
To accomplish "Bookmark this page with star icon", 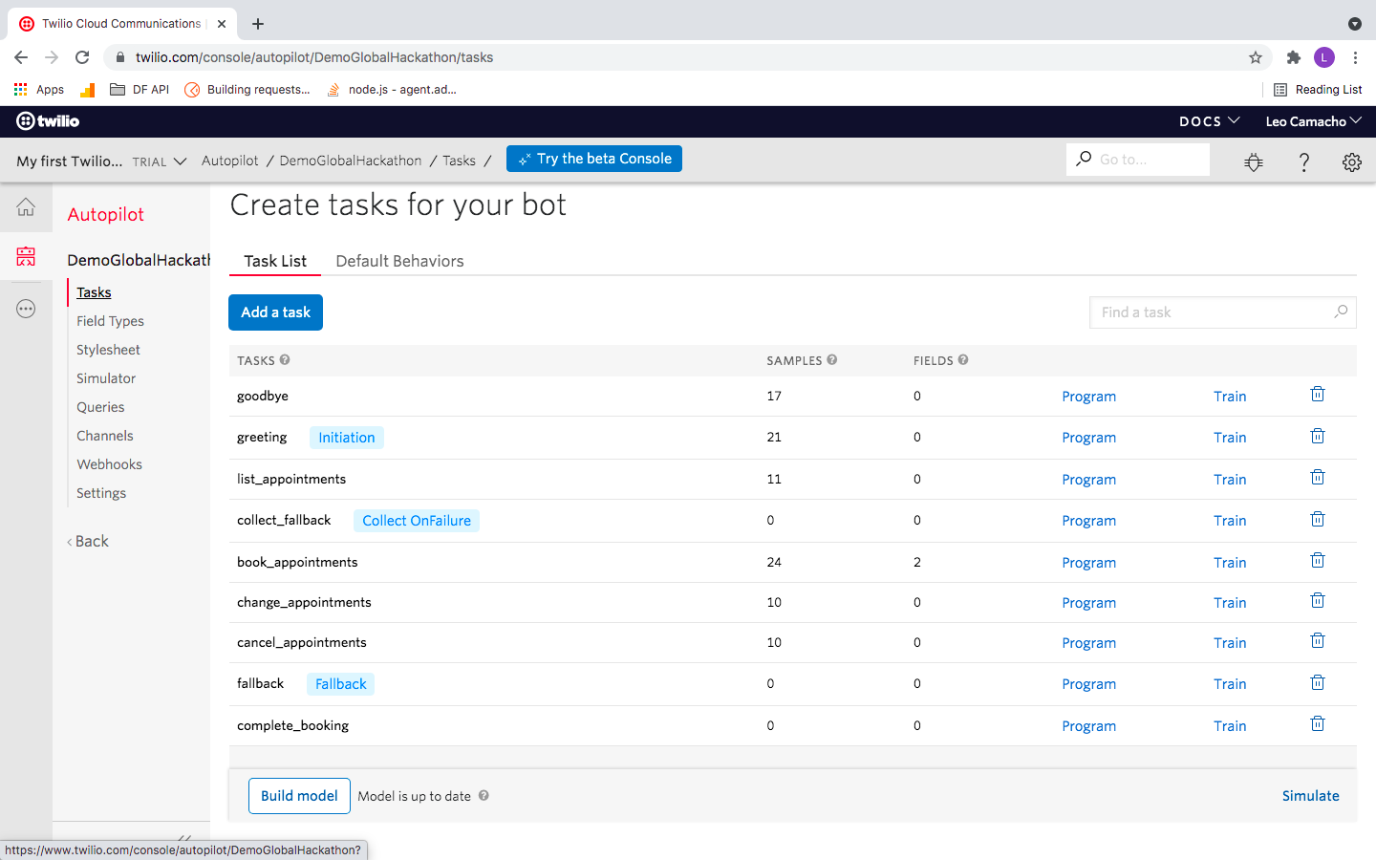I will [1255, 57].
